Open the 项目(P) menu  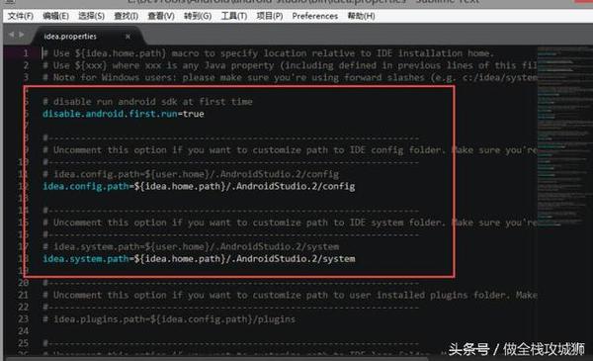click(x=269, y=16)
